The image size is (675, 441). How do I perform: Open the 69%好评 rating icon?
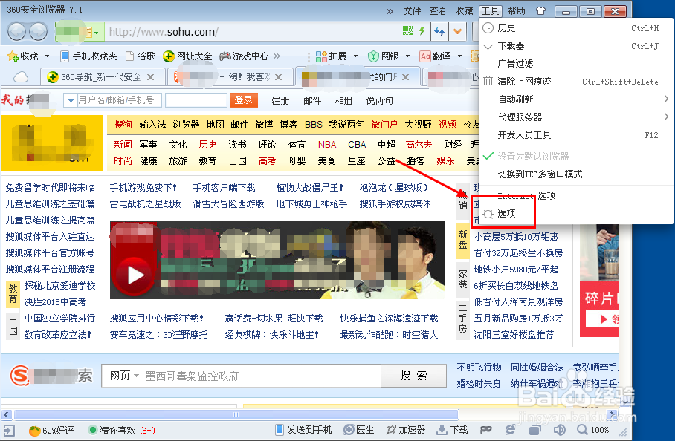coord(51,431)
